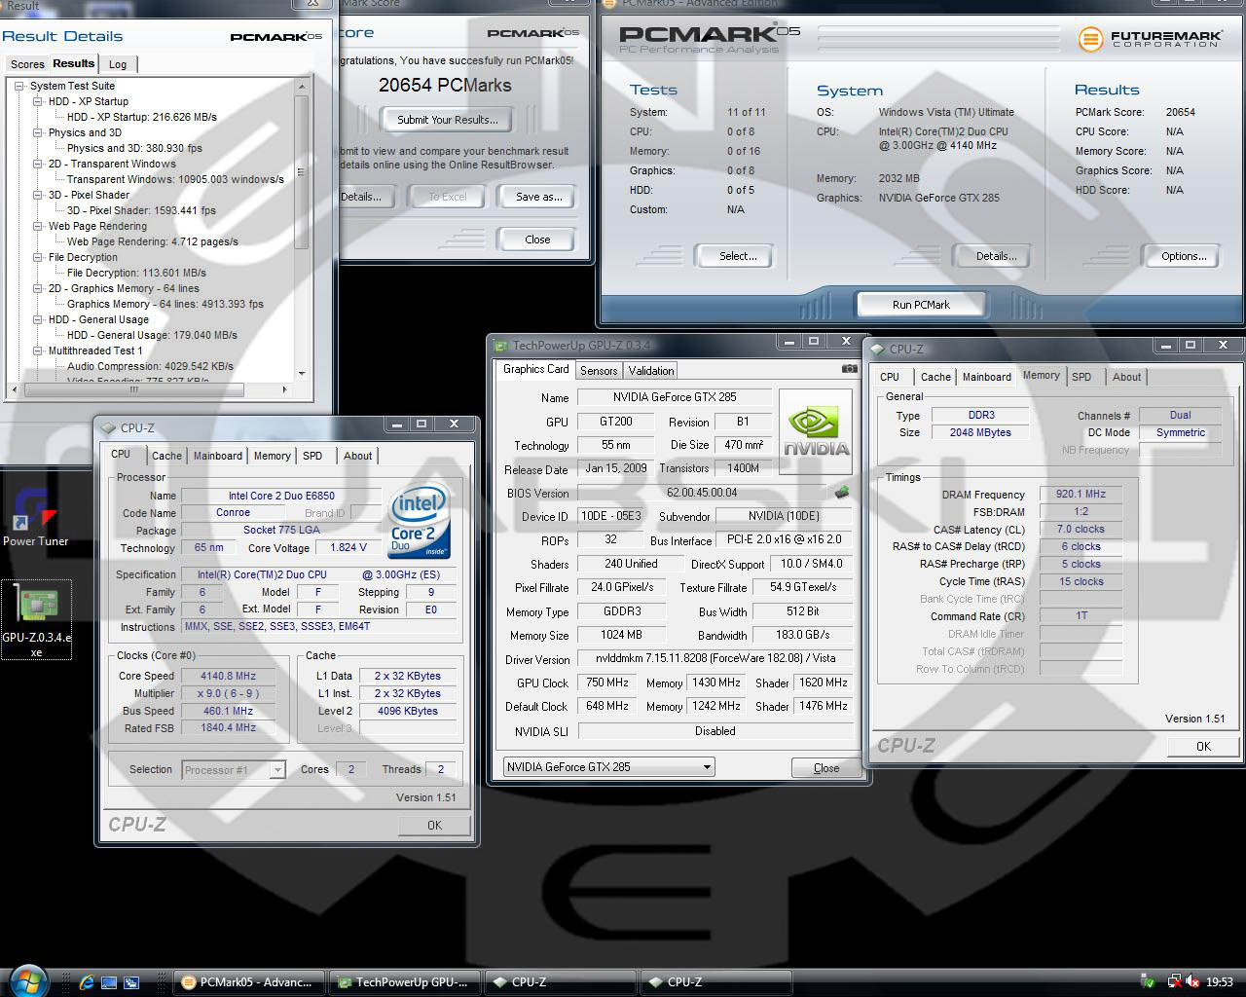The width and height of the screenshot is (1246, 997).
Task: Collapse the System Test Suite tree node
Action: point(19,86)
